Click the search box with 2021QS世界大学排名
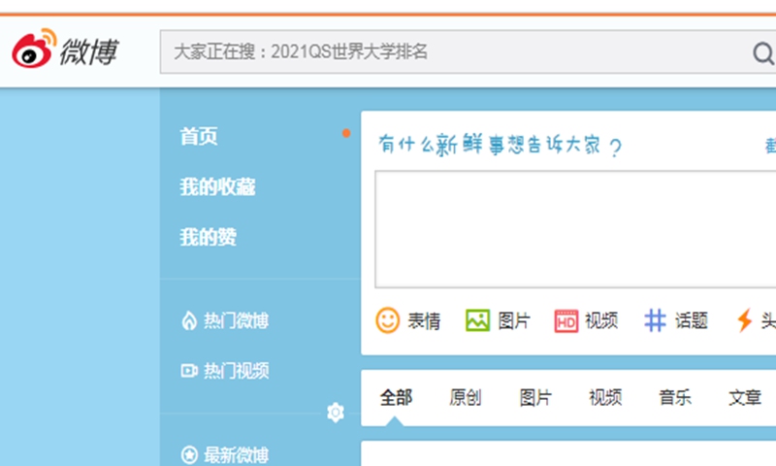 click(446, 52)
